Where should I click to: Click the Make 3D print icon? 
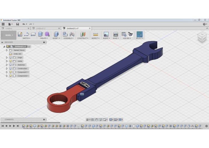[115, 34]
